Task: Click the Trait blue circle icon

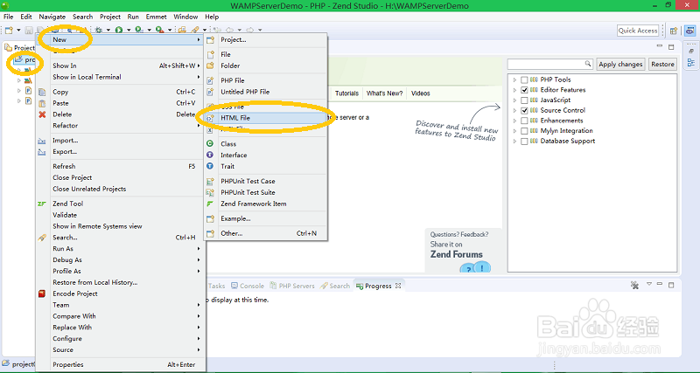Action: click(x=210, y=166)
